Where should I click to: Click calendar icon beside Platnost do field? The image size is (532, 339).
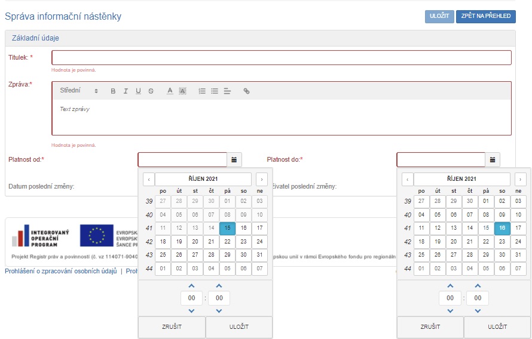[493, 160]
